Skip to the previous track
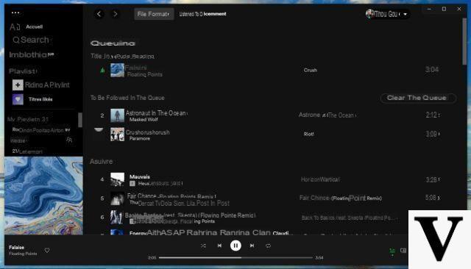471x269 pixels. [x=219, y=245]
